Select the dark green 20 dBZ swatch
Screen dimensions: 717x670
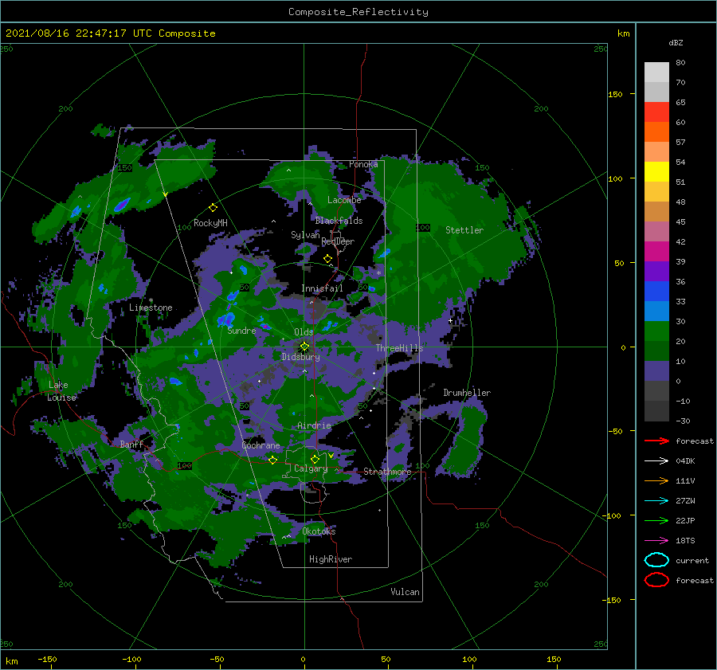pos(656,351)
